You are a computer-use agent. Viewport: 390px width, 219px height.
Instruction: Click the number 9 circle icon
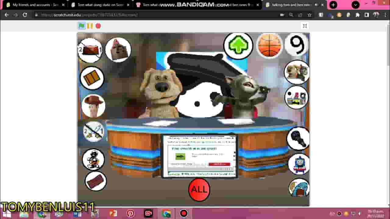coord(297,45)
